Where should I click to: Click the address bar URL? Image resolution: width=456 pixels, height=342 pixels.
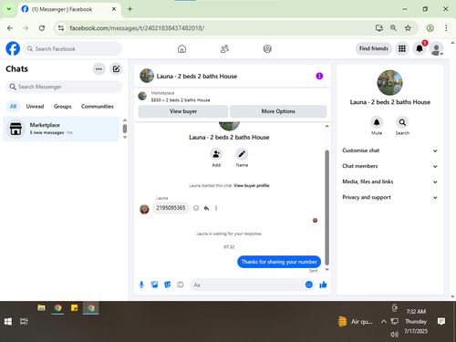point(137,28)
